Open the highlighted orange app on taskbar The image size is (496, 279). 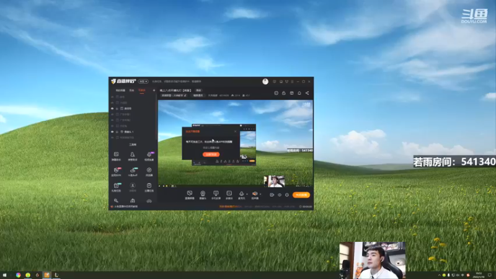click(47, 275)
